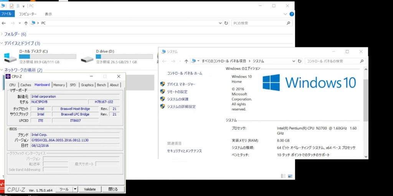Click the back arrow in PC window
Image resolution: width=393 pixels, height=196 pixels.
click(4, 23)
